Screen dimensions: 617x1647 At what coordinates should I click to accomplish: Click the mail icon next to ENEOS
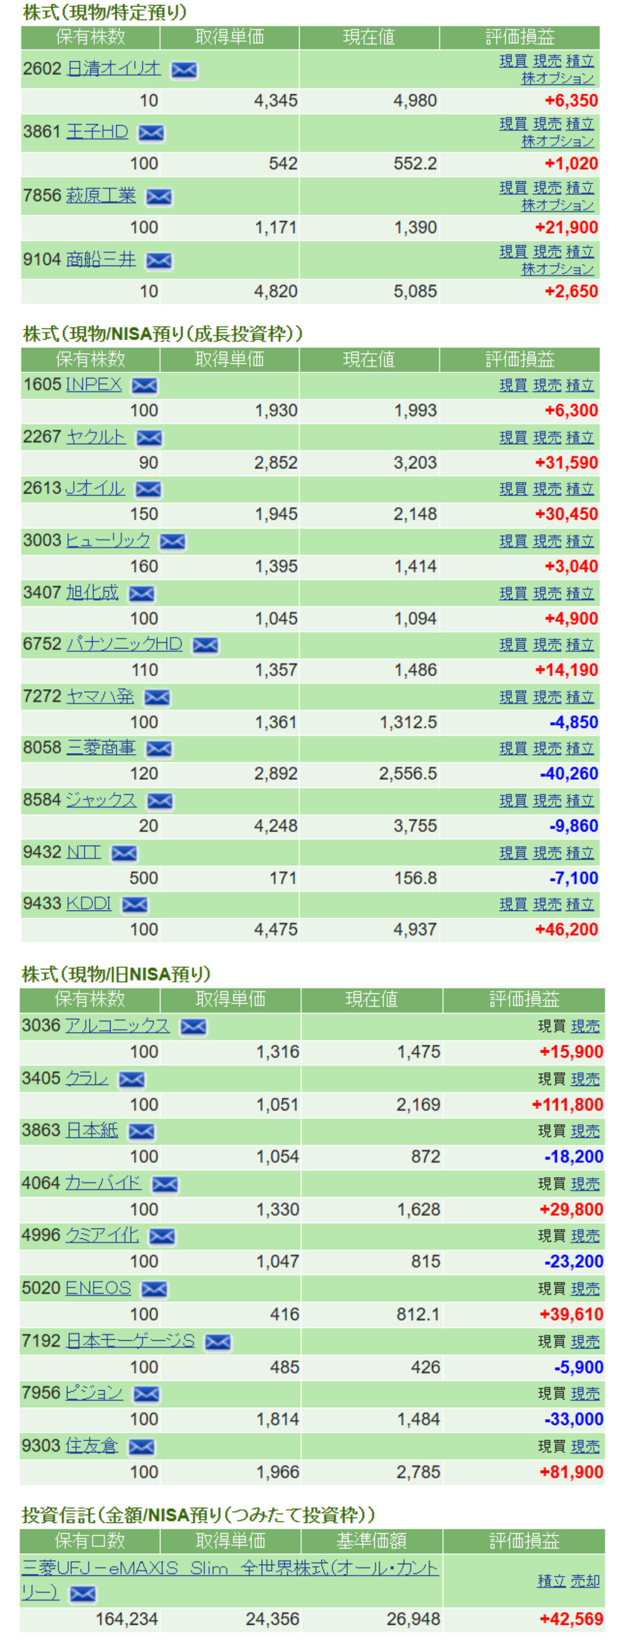[155, 1290]
